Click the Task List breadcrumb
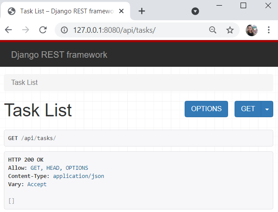 pyautogui.click(x=25, y=82)
